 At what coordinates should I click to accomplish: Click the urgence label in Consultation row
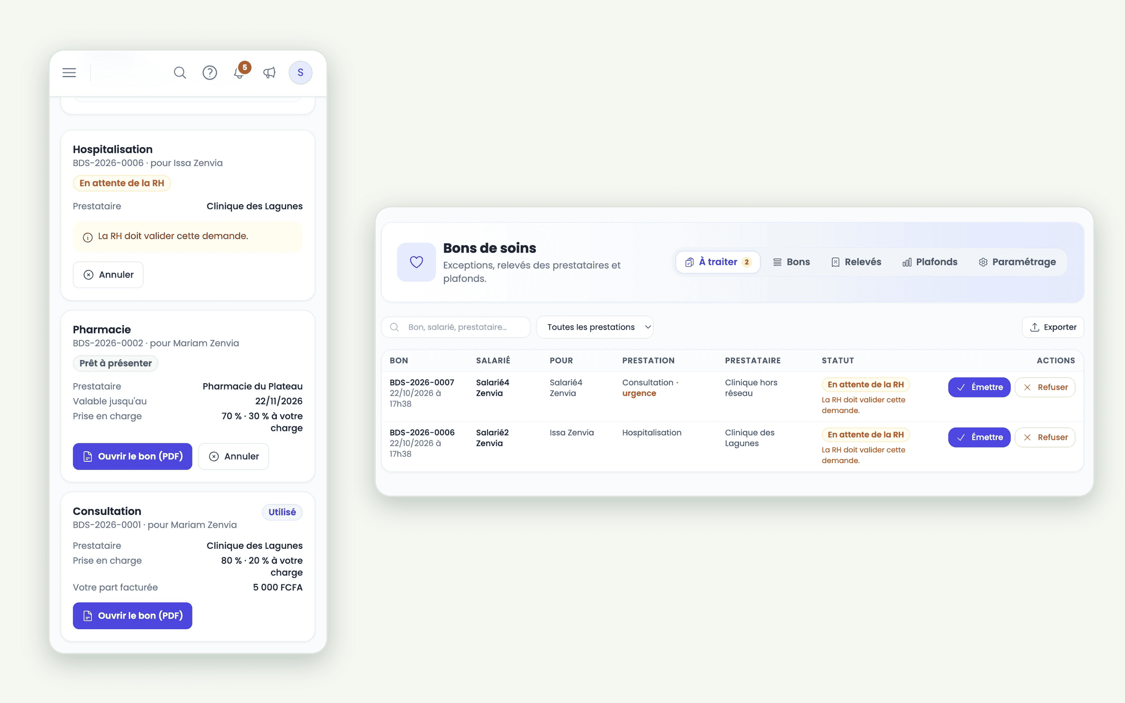coord(639,393)
